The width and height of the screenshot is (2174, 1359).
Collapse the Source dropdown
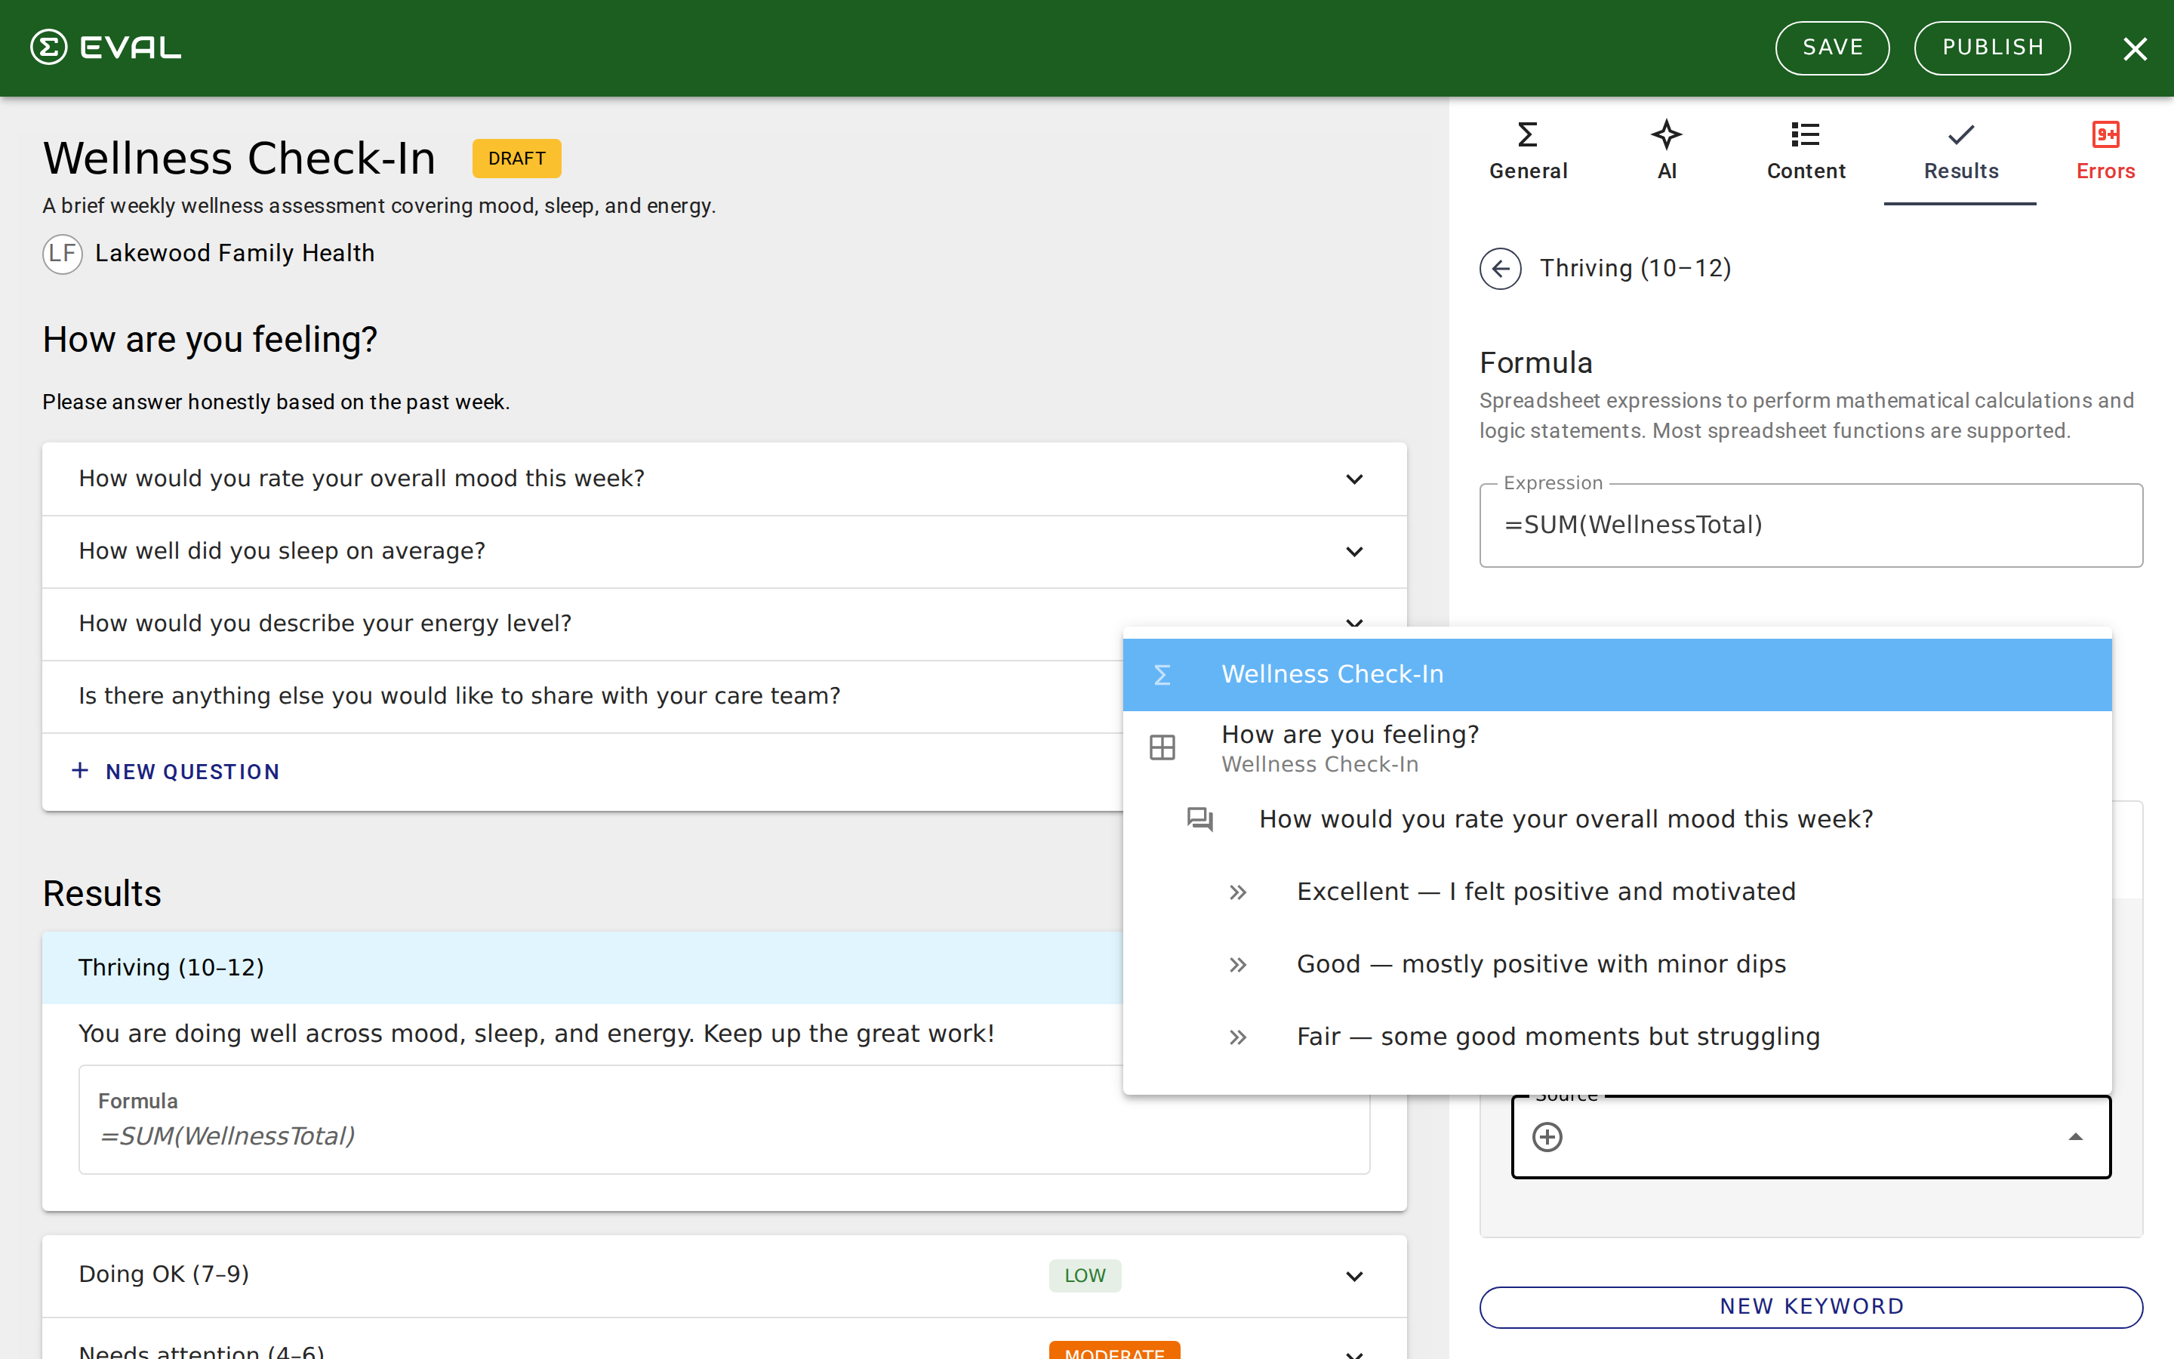[2076, 1136]
